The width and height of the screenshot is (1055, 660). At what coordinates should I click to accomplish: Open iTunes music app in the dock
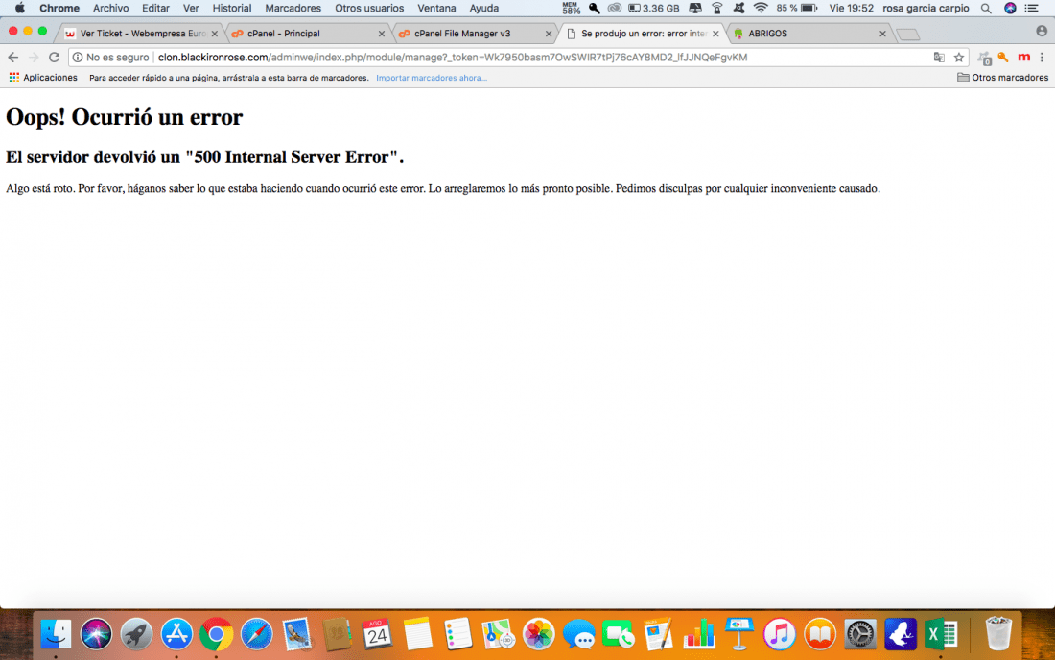tap(779, 634)
